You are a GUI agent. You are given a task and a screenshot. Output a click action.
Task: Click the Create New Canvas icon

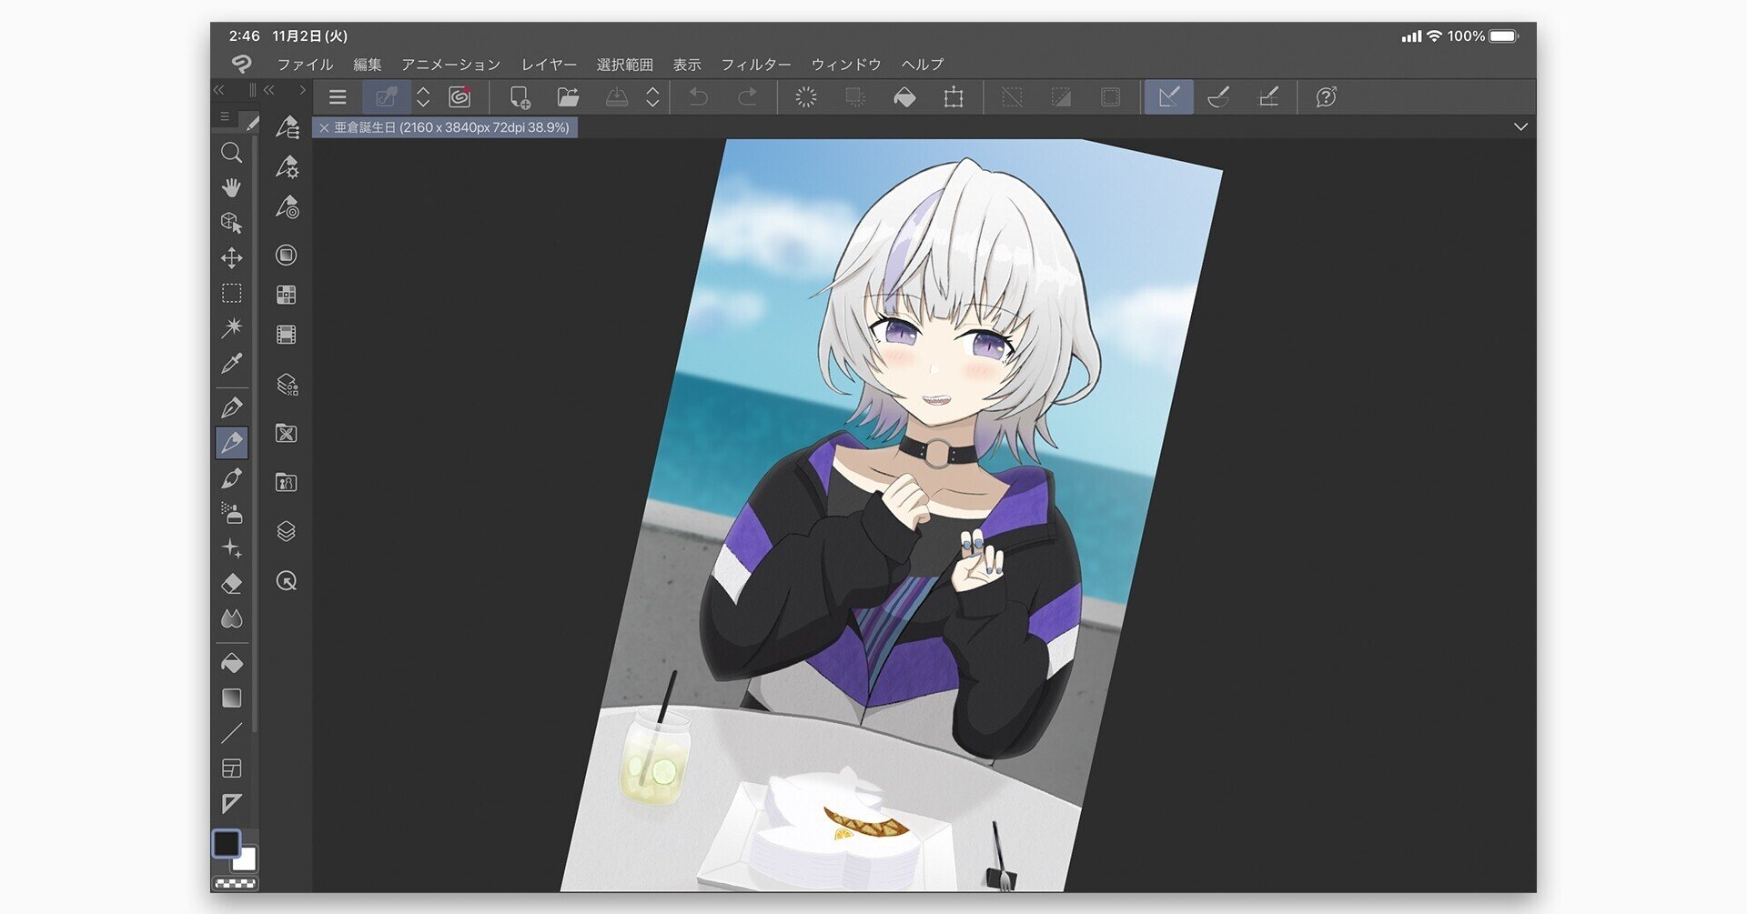click(x=520, y=97)
